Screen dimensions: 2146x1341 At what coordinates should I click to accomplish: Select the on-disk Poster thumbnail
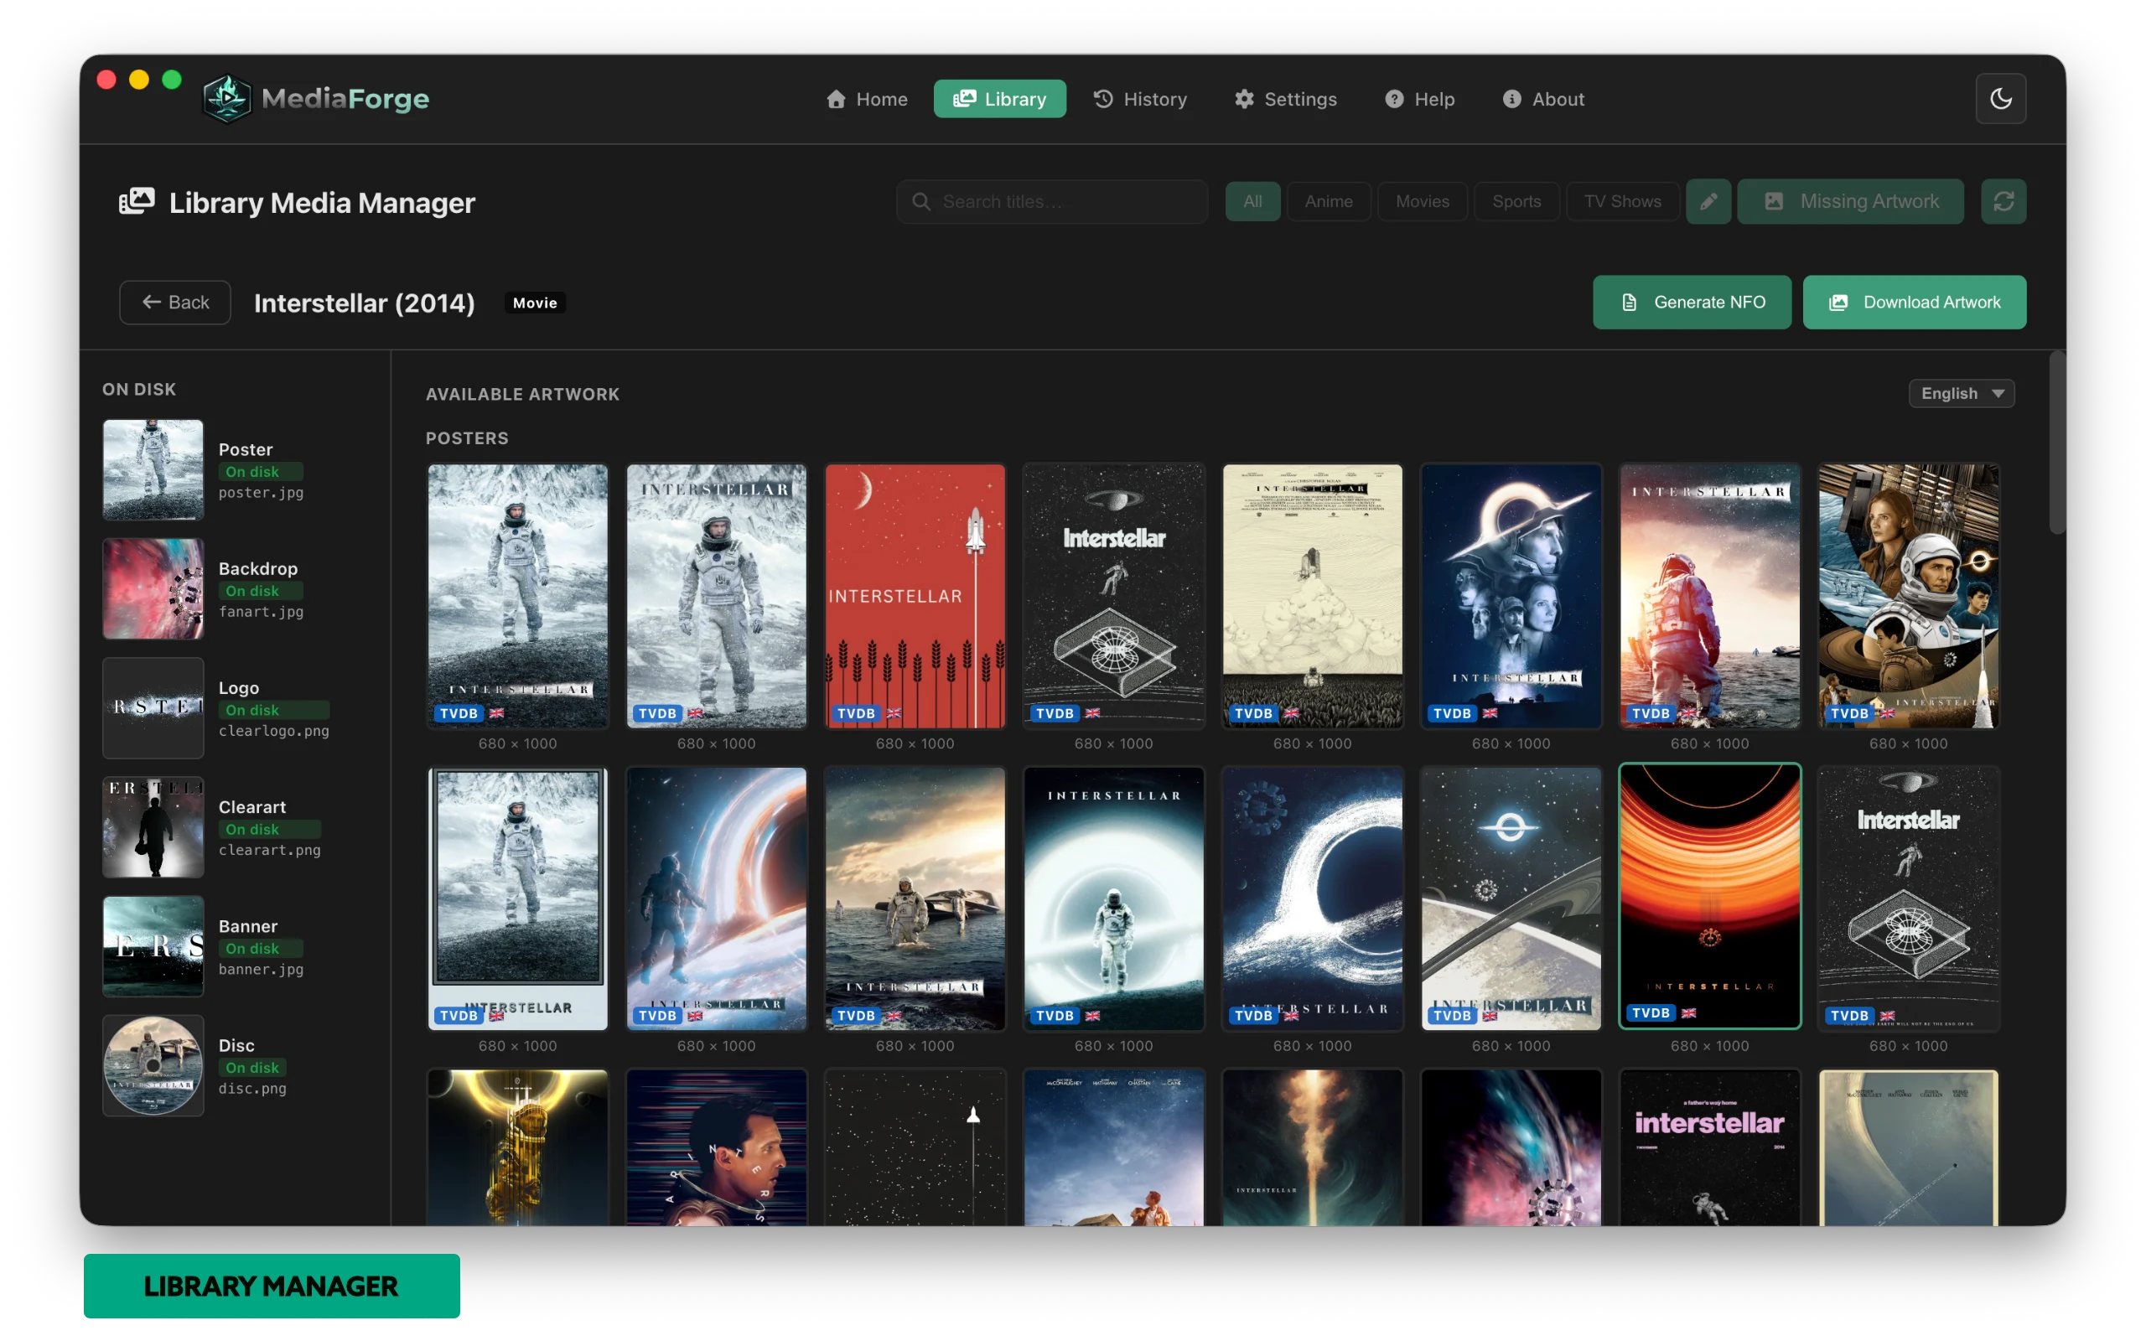point(153,469)
